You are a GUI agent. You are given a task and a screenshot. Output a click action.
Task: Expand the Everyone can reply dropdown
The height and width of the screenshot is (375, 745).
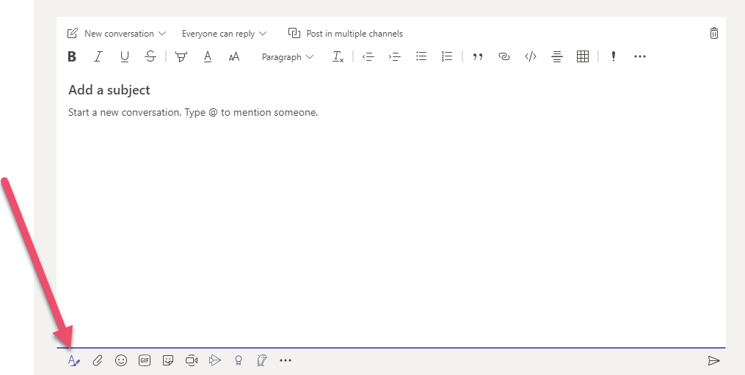pyautogui.click(x=224, y=34)
